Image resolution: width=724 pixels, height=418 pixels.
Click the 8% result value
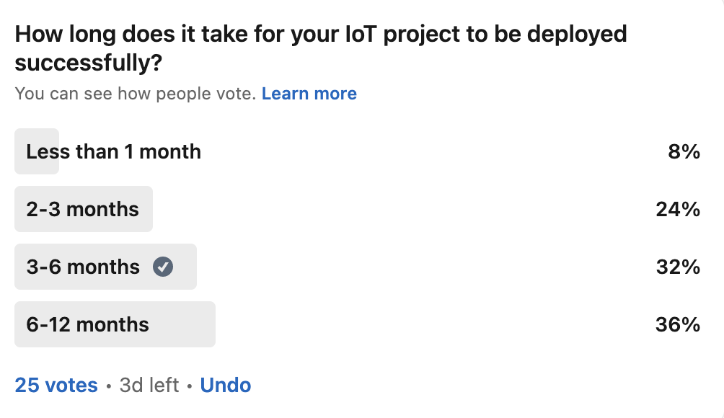pyautogui.click(x=684, y=152)
